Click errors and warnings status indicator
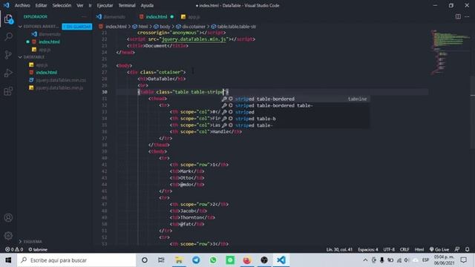Image resolution: width=475 pixels, height=267 pixels. click(14, 249)
